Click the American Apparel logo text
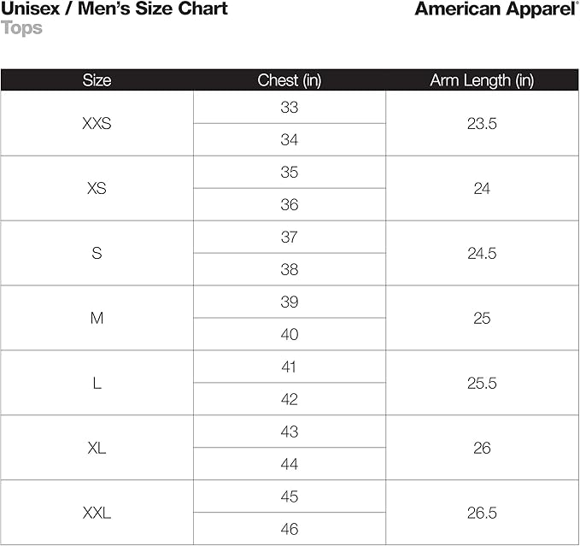This screenshot has width=580, height=546. [x=496, y=9]
